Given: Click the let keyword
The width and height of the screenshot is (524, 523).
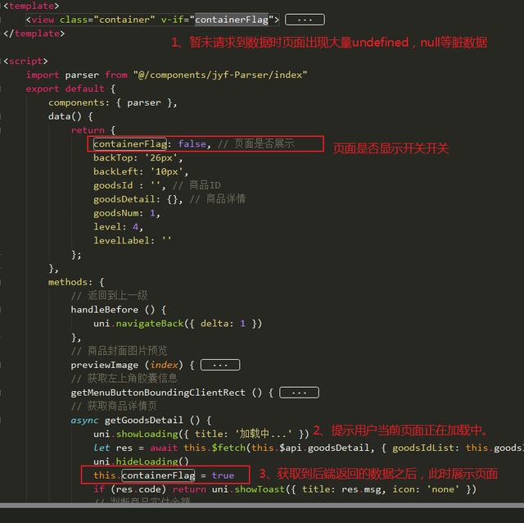Looking at the screenshot, I should coord(102,448).
